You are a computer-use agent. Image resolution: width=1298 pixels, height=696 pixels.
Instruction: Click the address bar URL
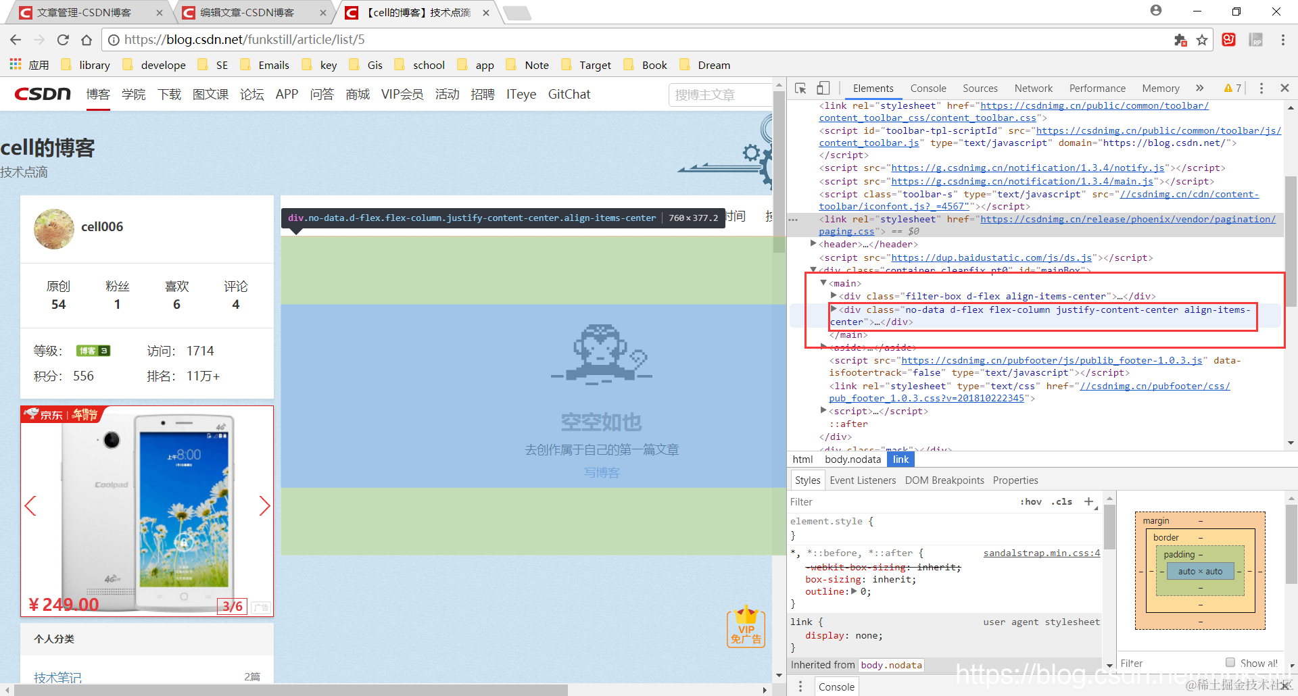[245, 40]
